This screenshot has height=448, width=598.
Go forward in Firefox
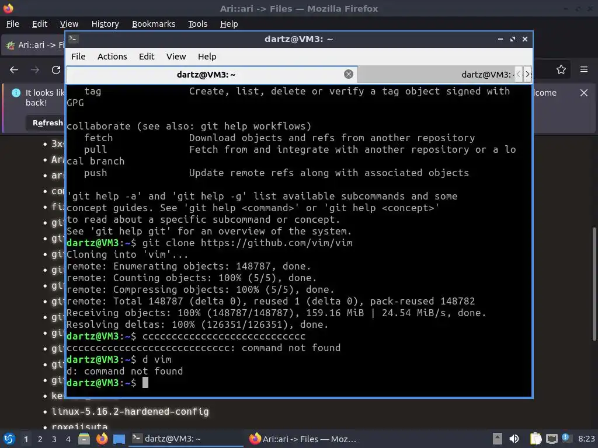[35, 70]
